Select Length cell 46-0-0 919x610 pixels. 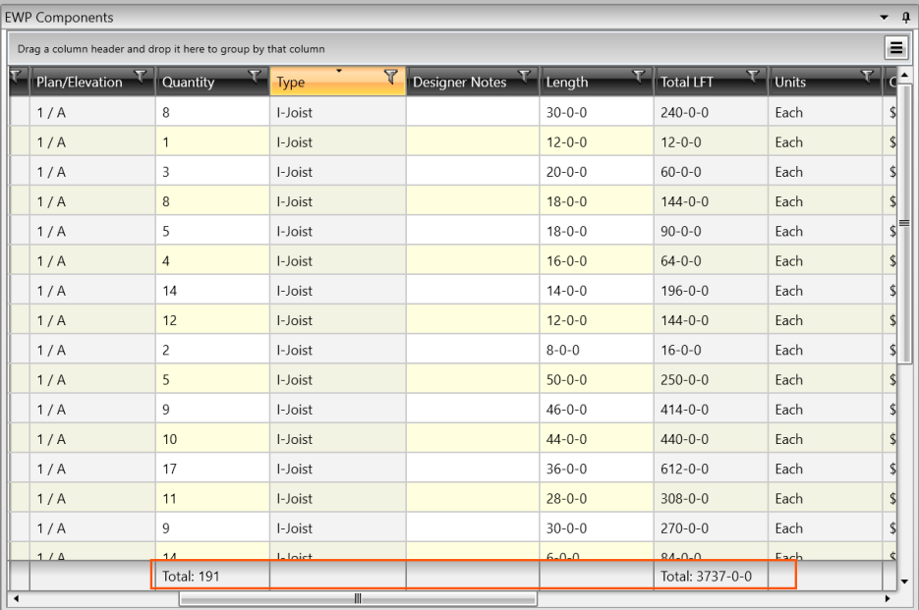click(x=597, y=410)
